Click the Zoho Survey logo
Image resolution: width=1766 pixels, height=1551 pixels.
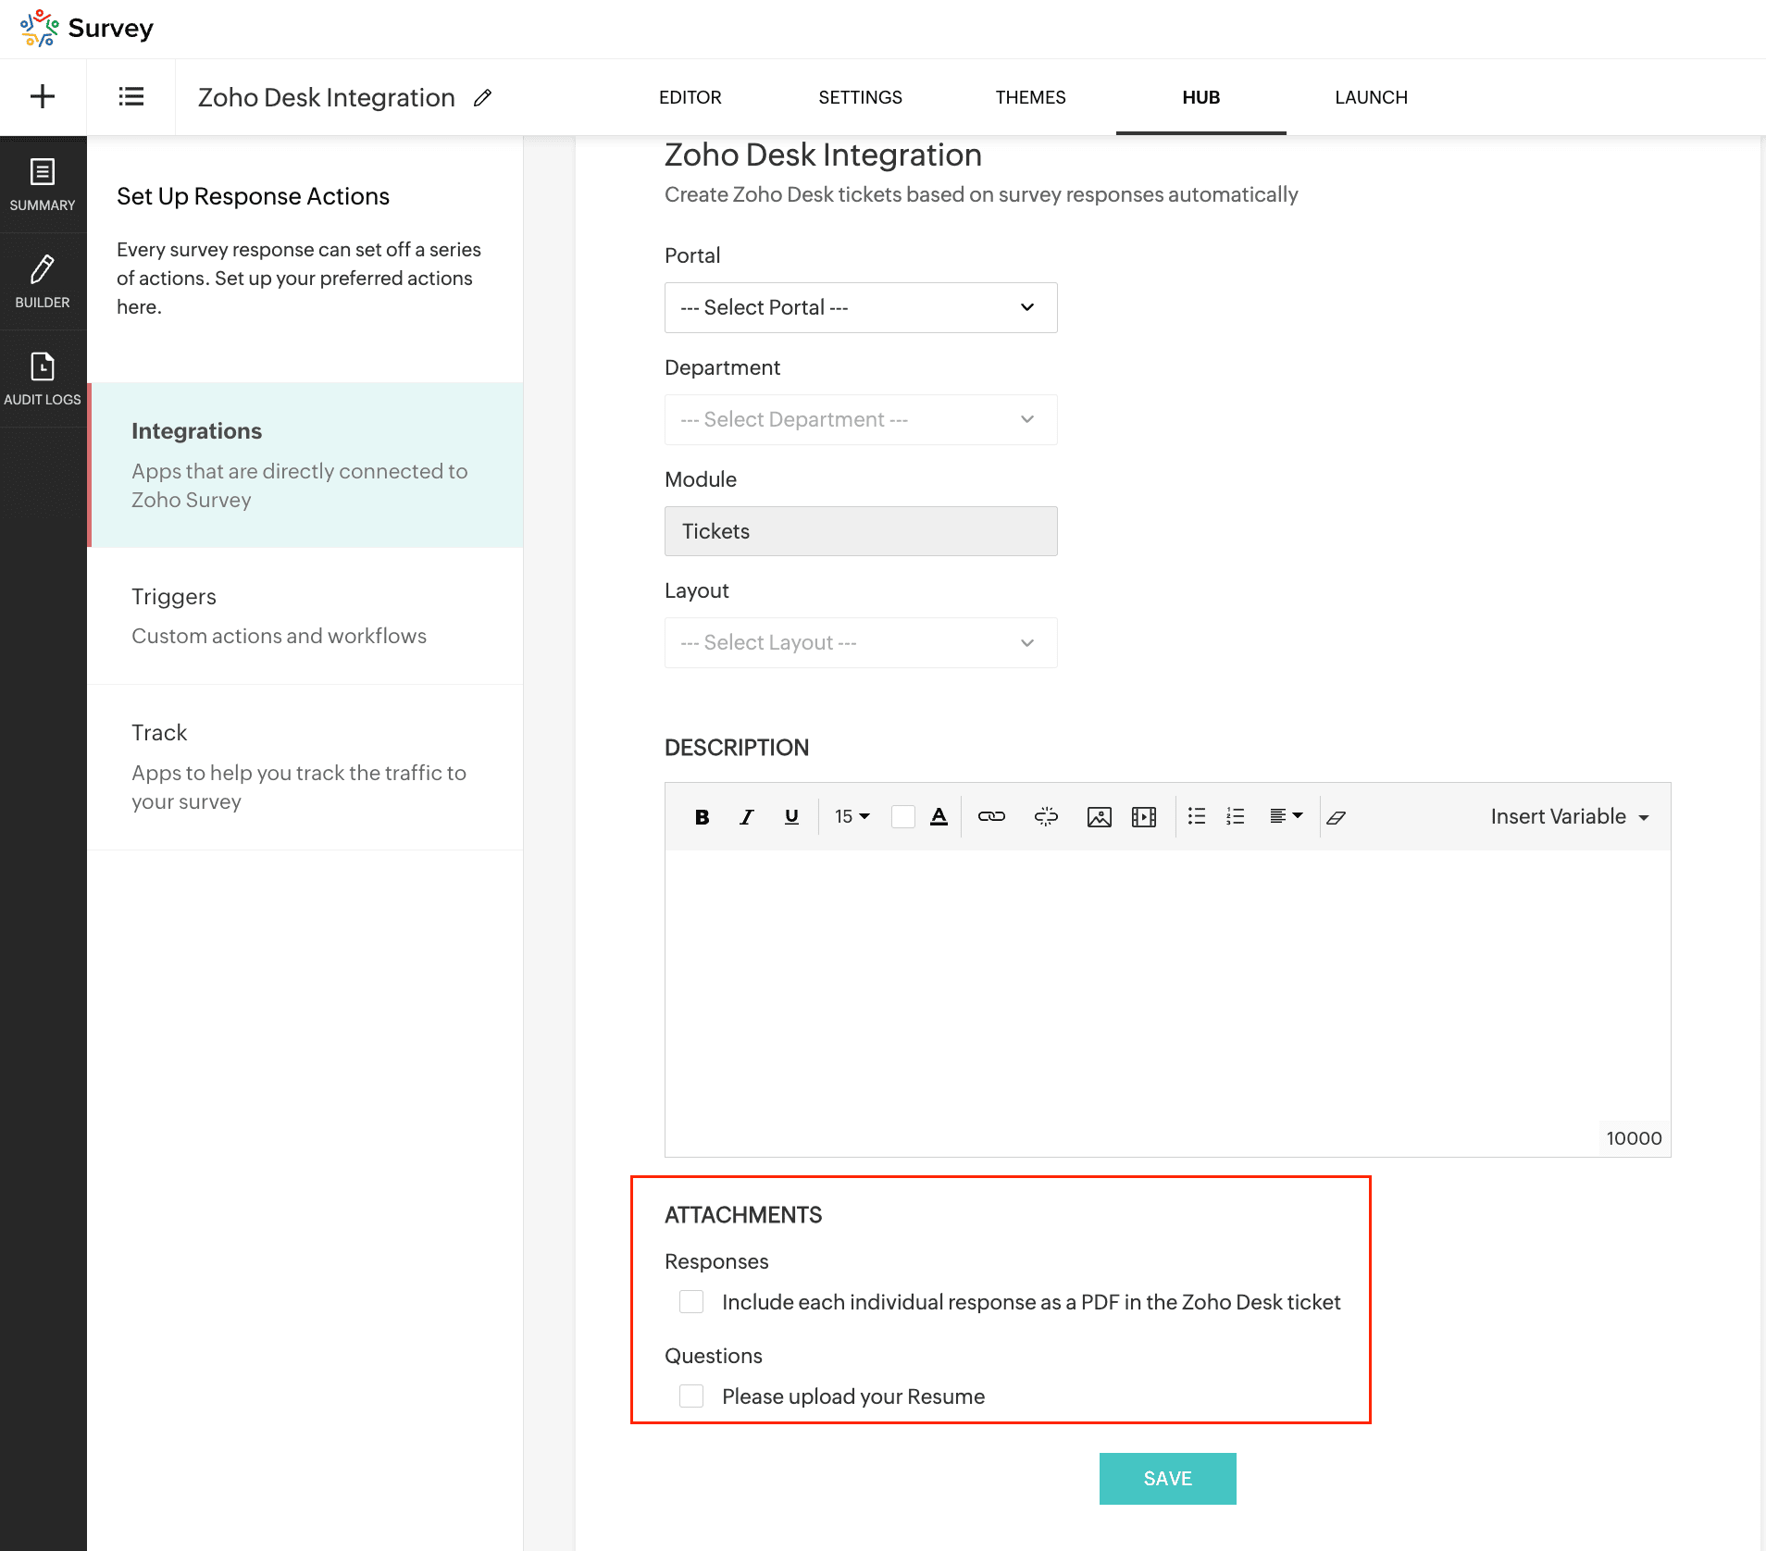(86, 28)
